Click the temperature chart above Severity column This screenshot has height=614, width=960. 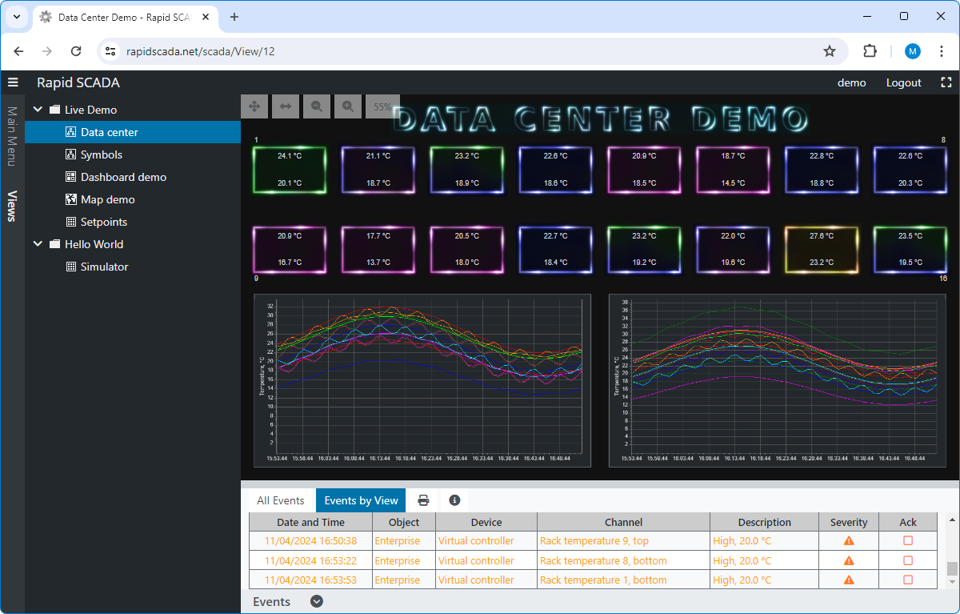pos(777,380)
